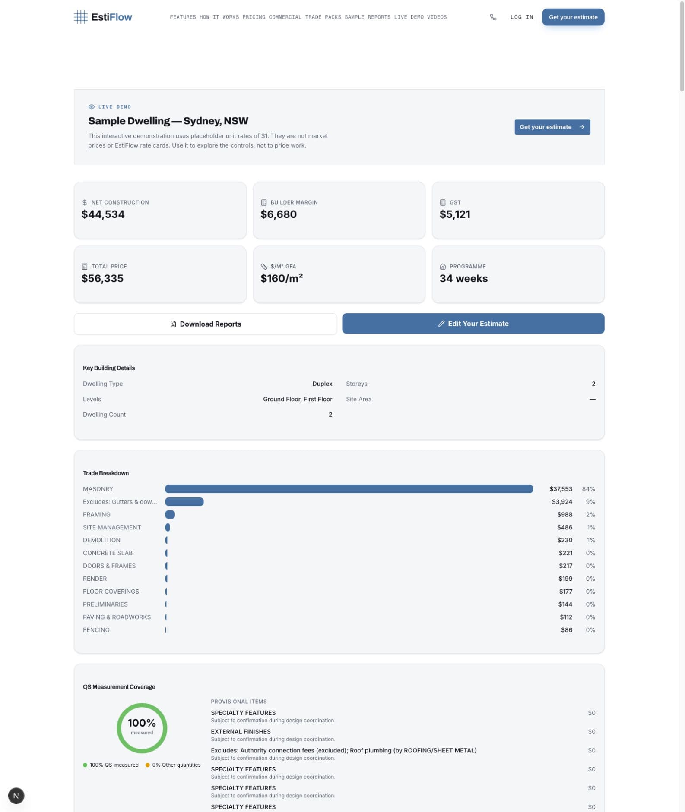Screen dimensions: 685x812
Task: Click the MASONRY bar in Trade Breakdown
Action: [x=349, y=489]
